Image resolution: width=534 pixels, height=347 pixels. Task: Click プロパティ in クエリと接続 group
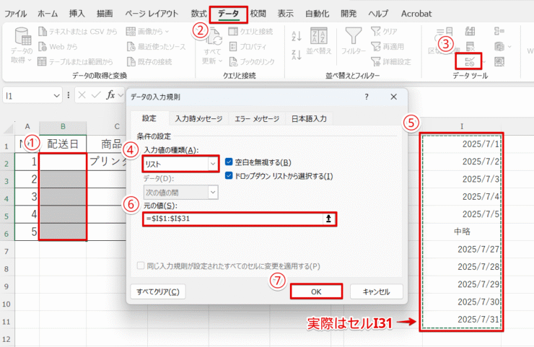pos(248,47)
